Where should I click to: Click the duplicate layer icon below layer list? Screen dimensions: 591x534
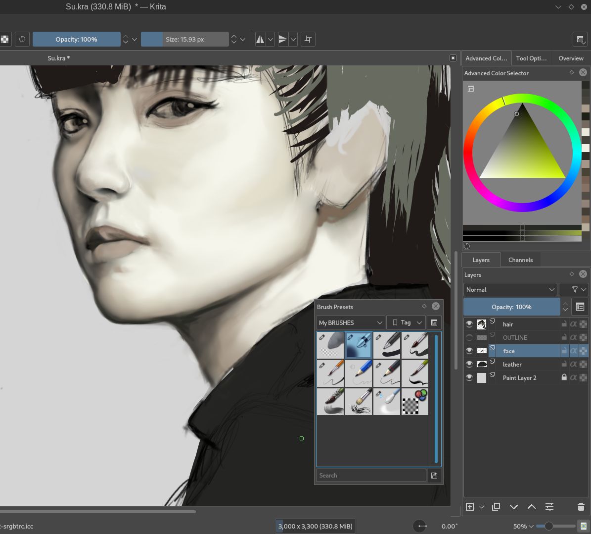point(496,507)
